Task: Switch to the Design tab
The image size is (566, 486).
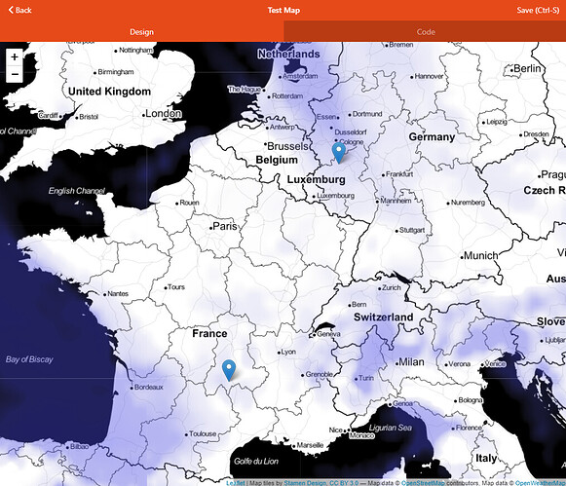Action: tap(142, 32)
